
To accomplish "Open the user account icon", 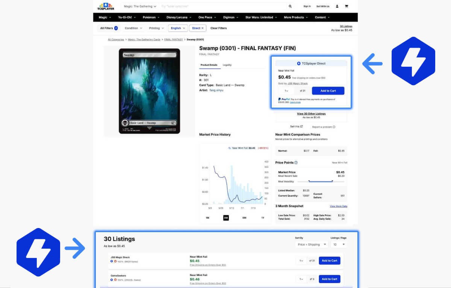I will point(337,6).
